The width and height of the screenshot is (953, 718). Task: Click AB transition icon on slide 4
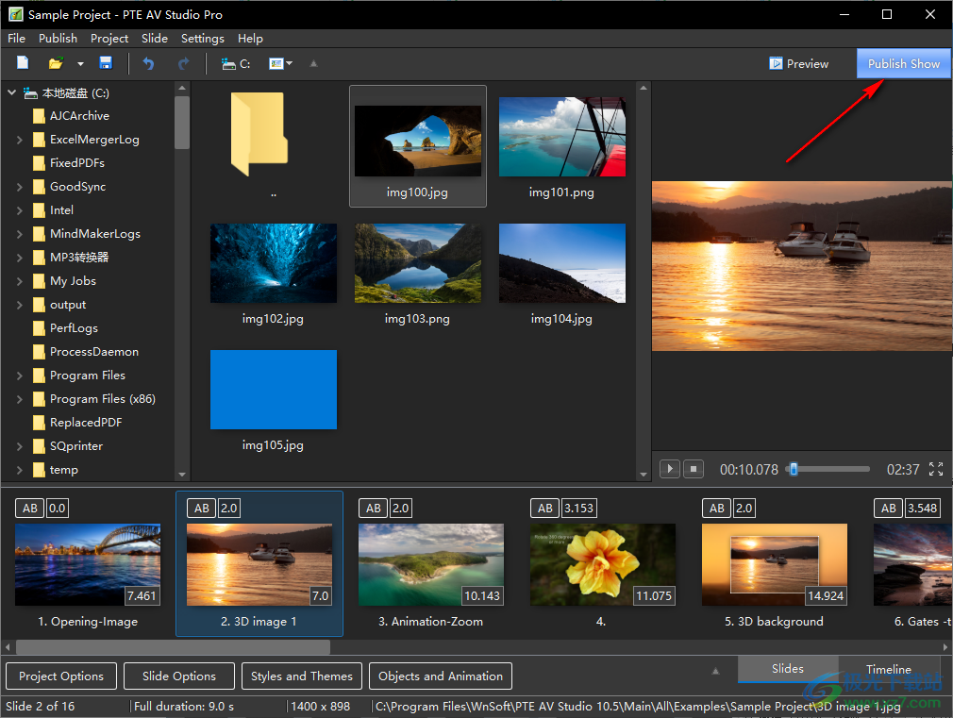pyautogui.click(x=545, y=509)
